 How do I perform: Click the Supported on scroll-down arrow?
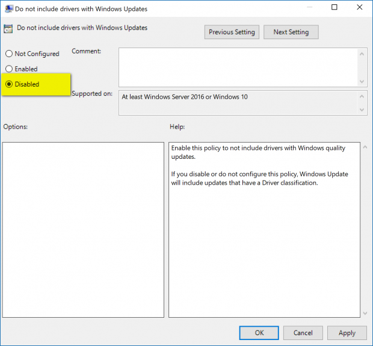click(362, 110)
